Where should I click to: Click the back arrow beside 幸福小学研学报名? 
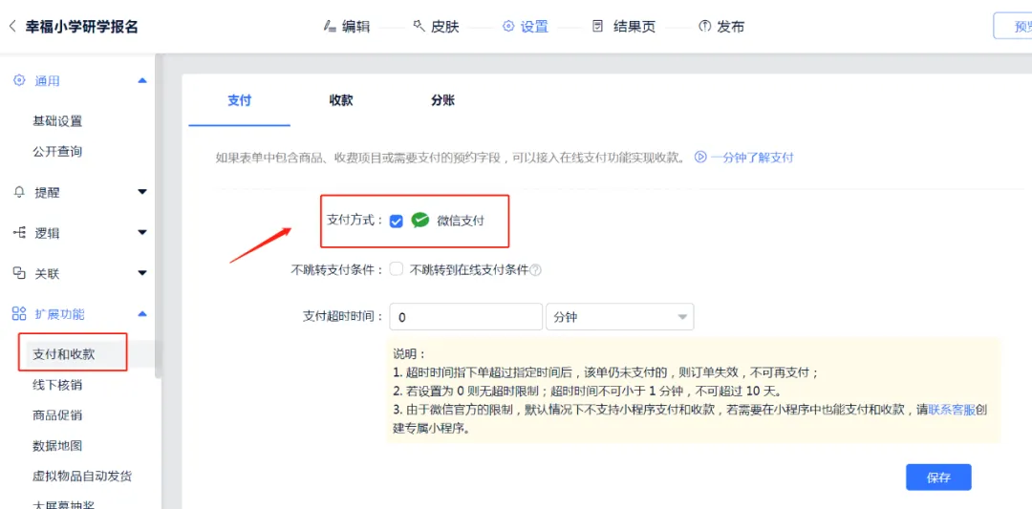11,27
